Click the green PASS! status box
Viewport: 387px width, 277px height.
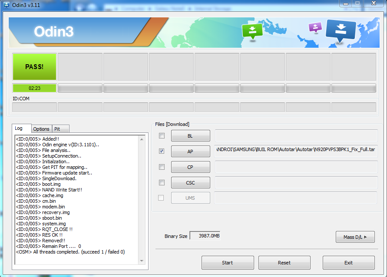point(34,67)
